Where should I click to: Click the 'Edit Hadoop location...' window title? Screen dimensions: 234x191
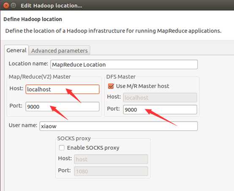(52, 5)
